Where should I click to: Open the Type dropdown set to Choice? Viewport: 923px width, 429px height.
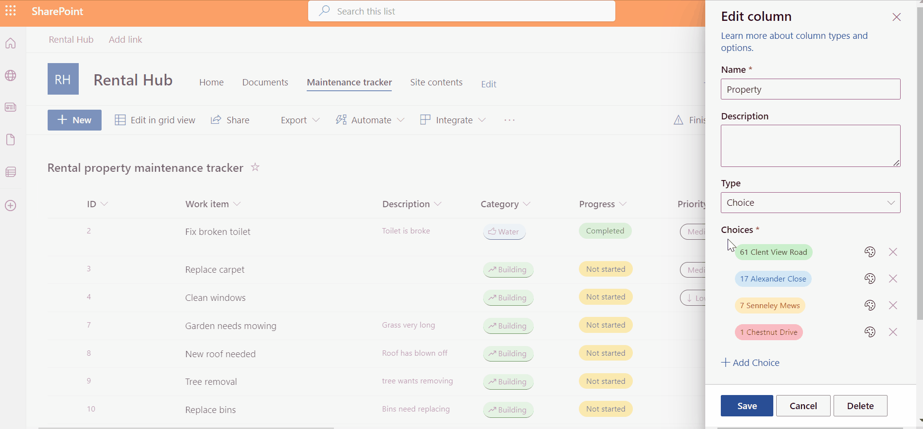[811, 202]
